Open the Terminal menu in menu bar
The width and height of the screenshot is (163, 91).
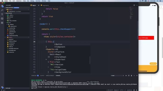(x=38, y=1)
